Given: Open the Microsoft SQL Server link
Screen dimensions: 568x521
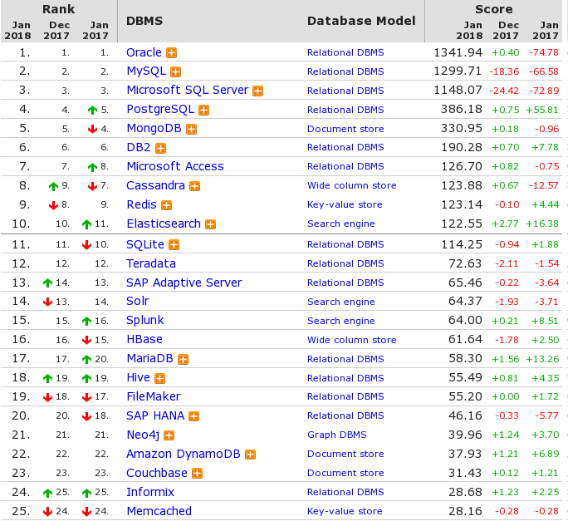Looking at the screenshot, I should click(x=187, y=90).
